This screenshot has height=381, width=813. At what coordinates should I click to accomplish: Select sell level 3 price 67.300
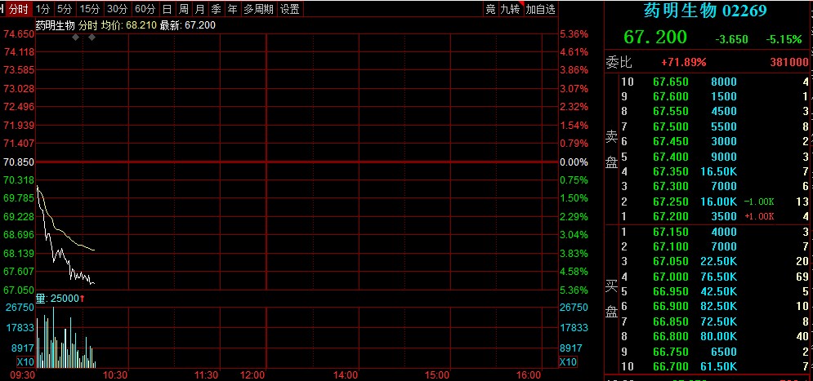pyautogui.click(x=670, y=186)
